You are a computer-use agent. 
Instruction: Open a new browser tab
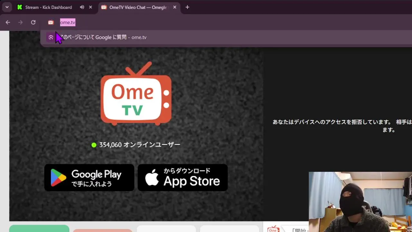(x=187, y=7)
